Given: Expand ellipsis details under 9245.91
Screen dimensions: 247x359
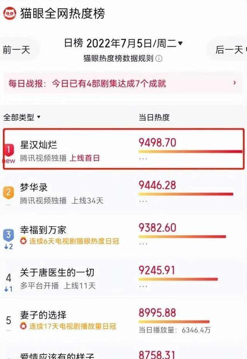Looking at the screenshot, I should [143, 286].
